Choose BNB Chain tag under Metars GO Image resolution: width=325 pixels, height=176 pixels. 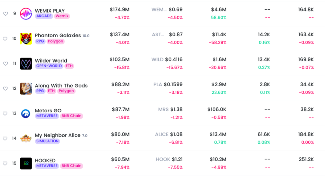(x=72, y=116)
